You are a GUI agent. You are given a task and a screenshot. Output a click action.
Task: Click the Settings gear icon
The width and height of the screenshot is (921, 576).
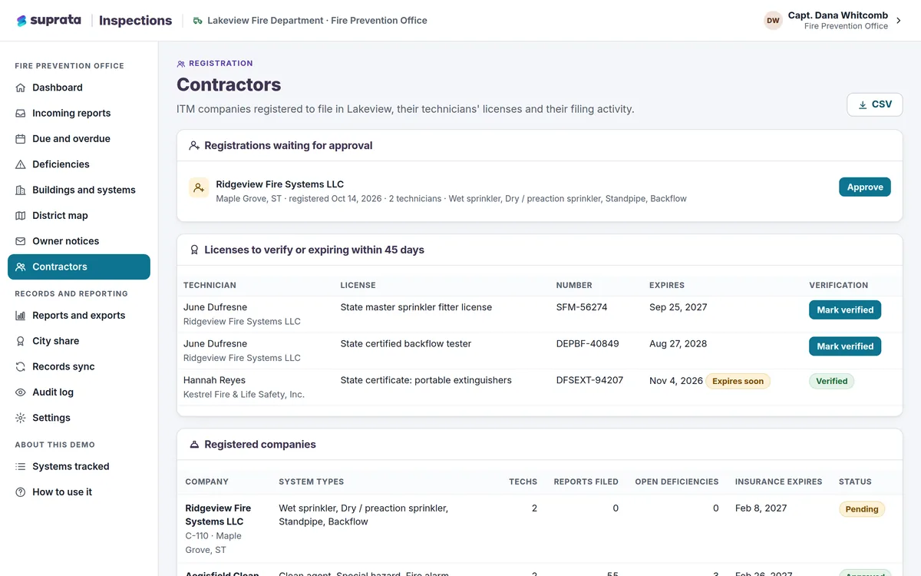tap(21, 418)
